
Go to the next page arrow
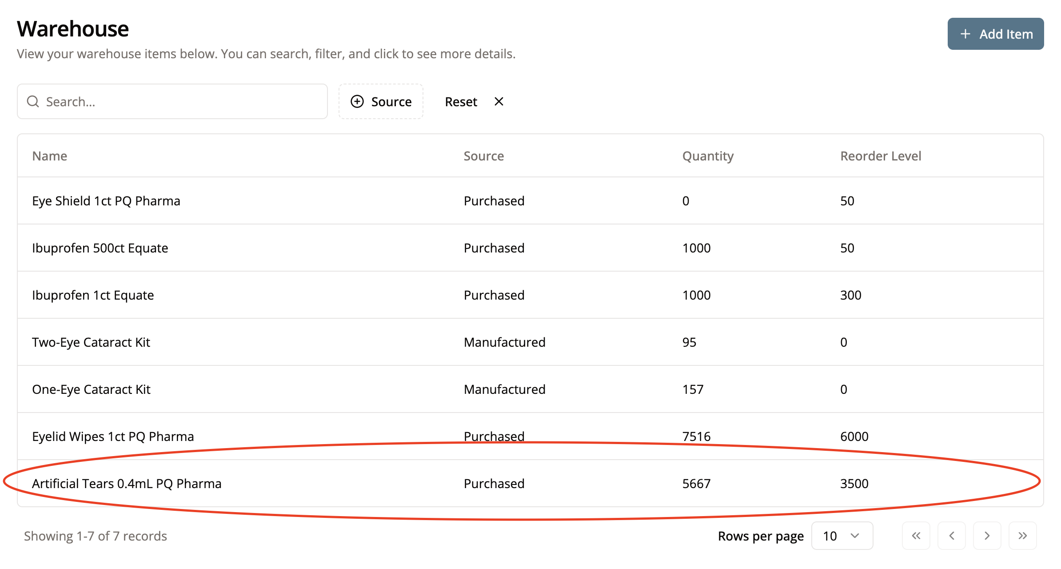987,536
